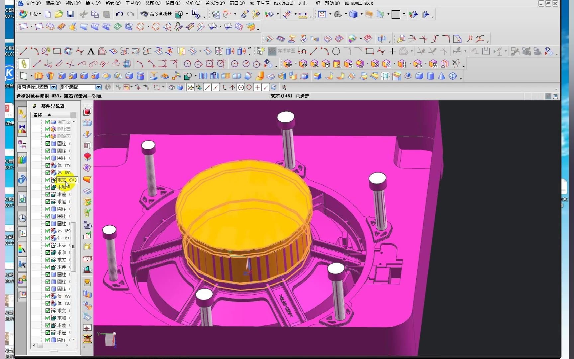Click the Fit view icon

[x=322, y=14]
